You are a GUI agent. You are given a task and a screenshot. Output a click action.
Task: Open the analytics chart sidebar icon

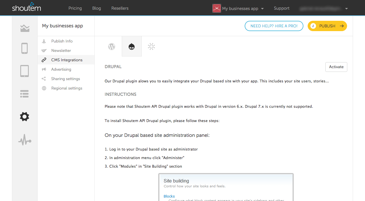pyautogui.click(x=25, y=28)
